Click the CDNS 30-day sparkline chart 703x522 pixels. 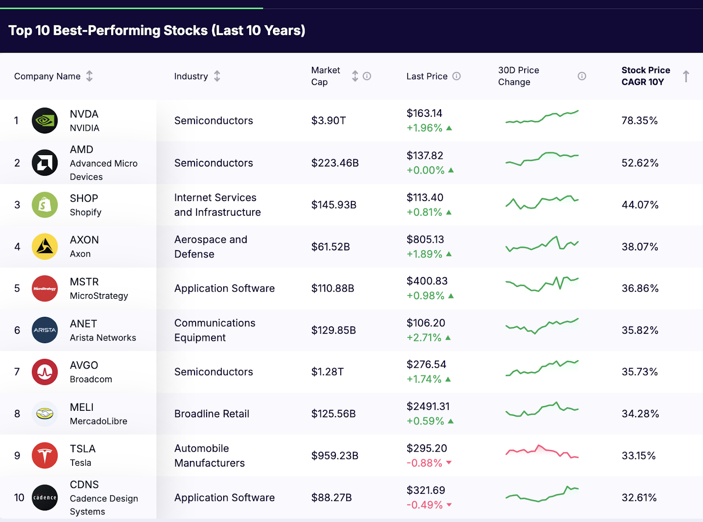pyautogui.click(x=542, y=494)
